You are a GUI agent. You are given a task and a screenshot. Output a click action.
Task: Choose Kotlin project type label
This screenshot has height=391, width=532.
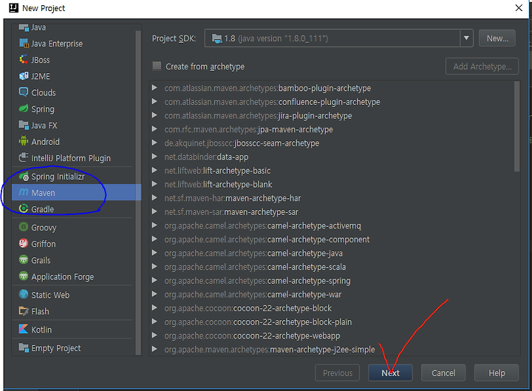[x=41, y=330]
